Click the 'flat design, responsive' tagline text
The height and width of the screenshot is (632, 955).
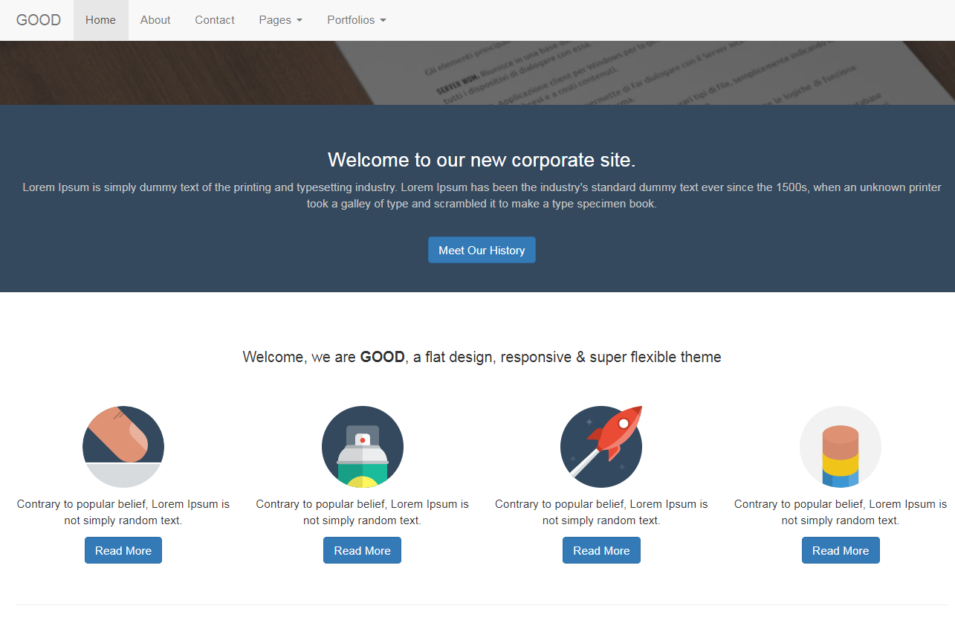pyautogui.click(x=482, y=357)
